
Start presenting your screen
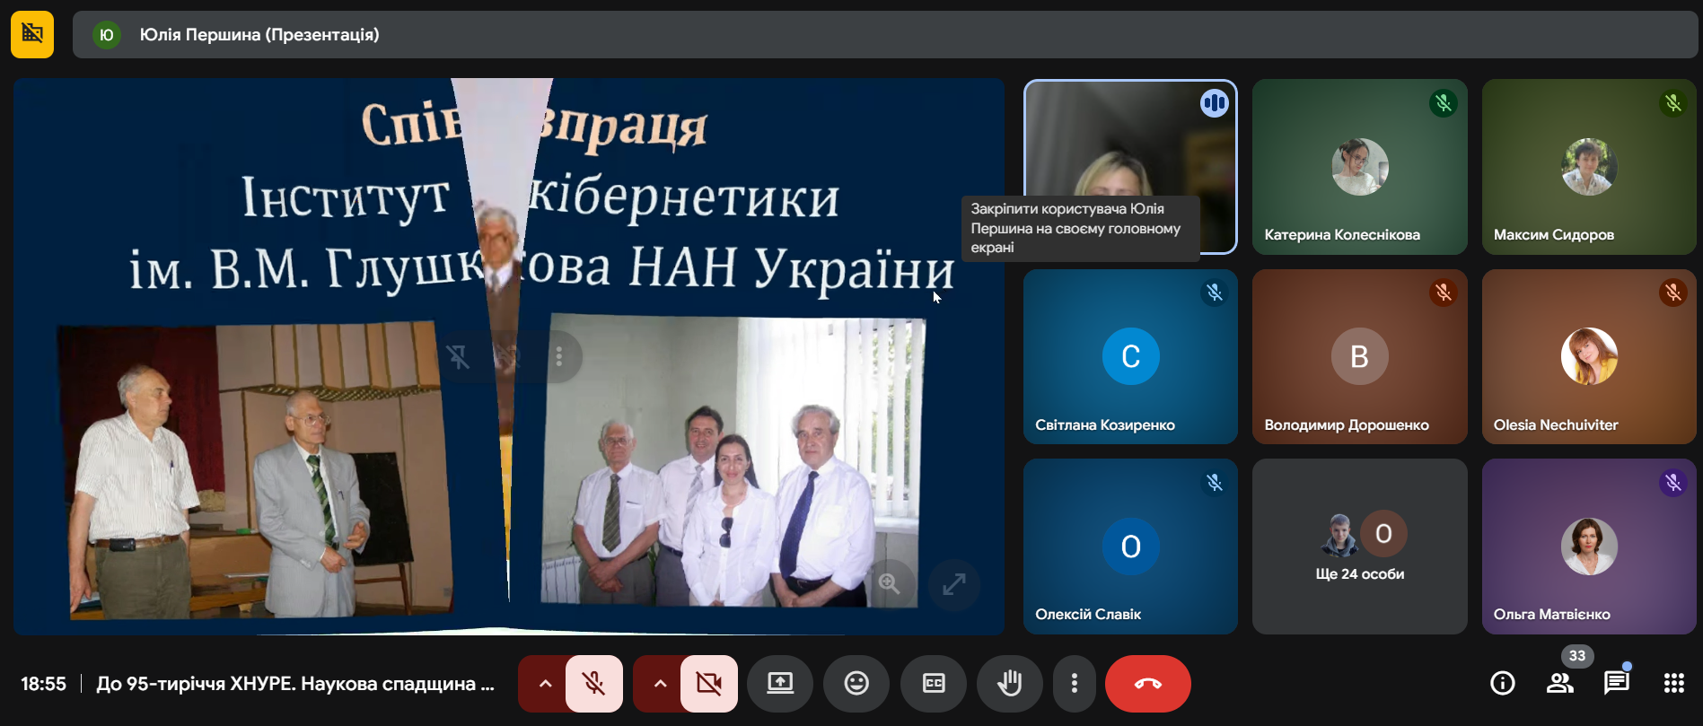point(780,684)
